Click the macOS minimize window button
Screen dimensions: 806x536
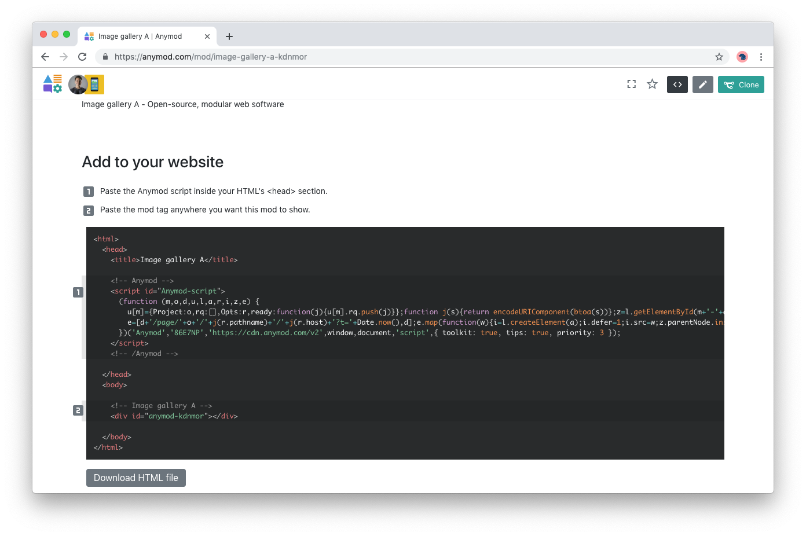pyautogui.click(x=55, y=34)
